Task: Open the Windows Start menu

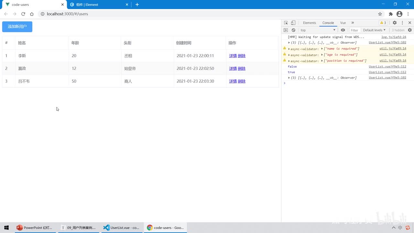Action: coord(6,227)
